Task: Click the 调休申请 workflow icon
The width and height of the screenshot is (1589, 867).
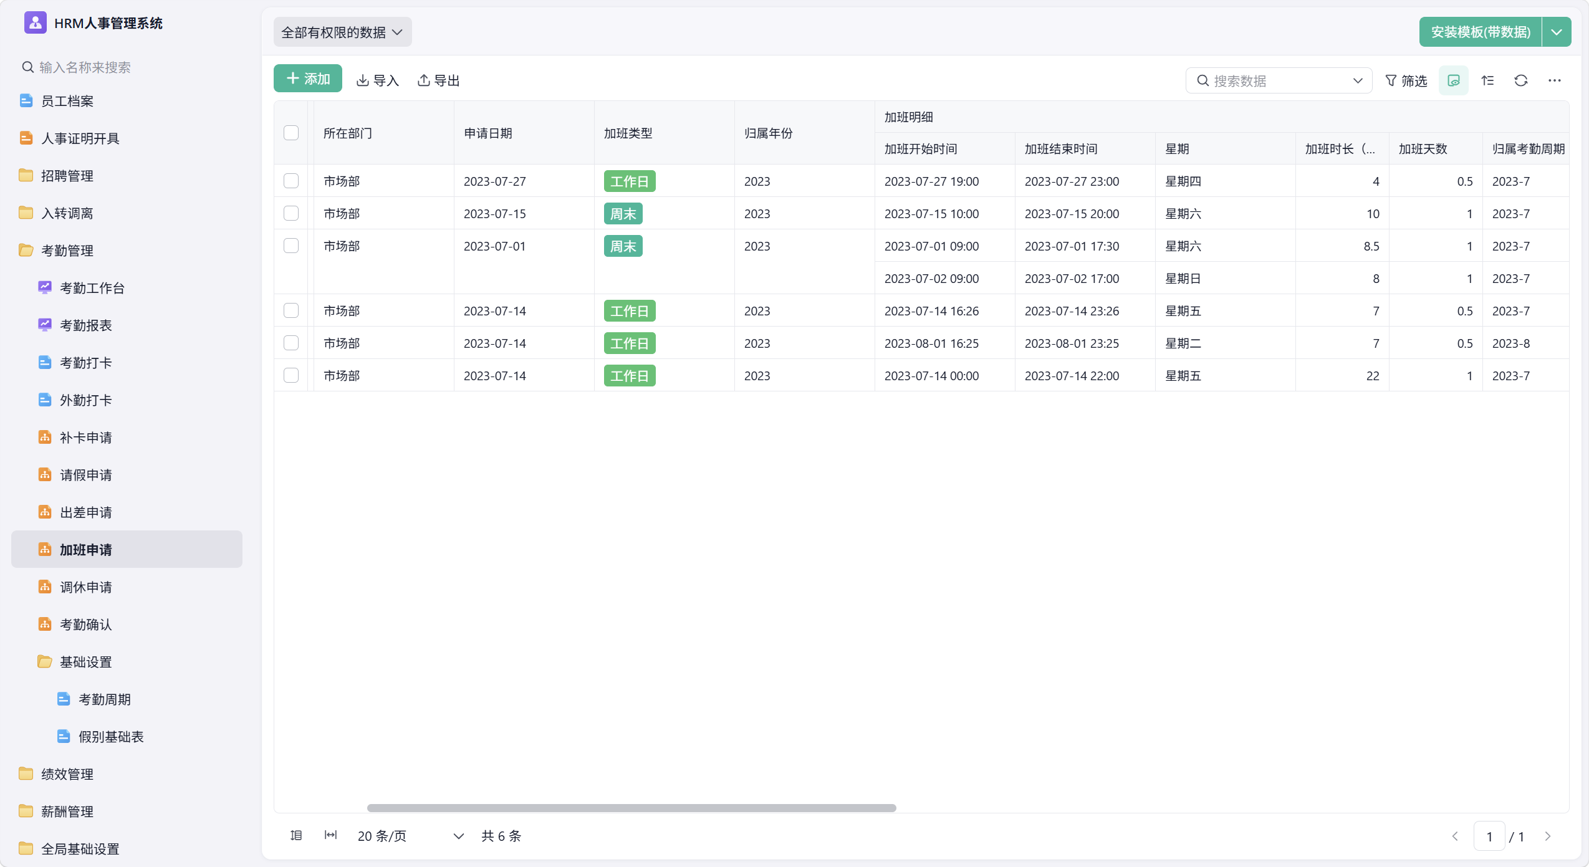Action: point(45,587)
